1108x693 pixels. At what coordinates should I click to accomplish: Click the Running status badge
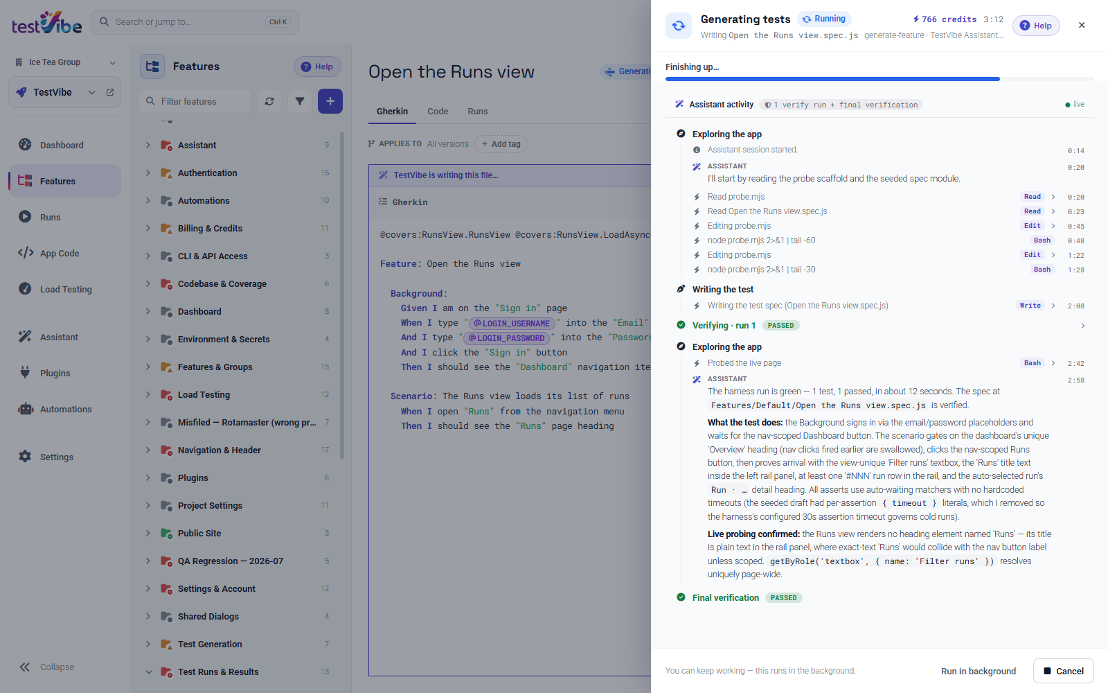tap(824, 19)
